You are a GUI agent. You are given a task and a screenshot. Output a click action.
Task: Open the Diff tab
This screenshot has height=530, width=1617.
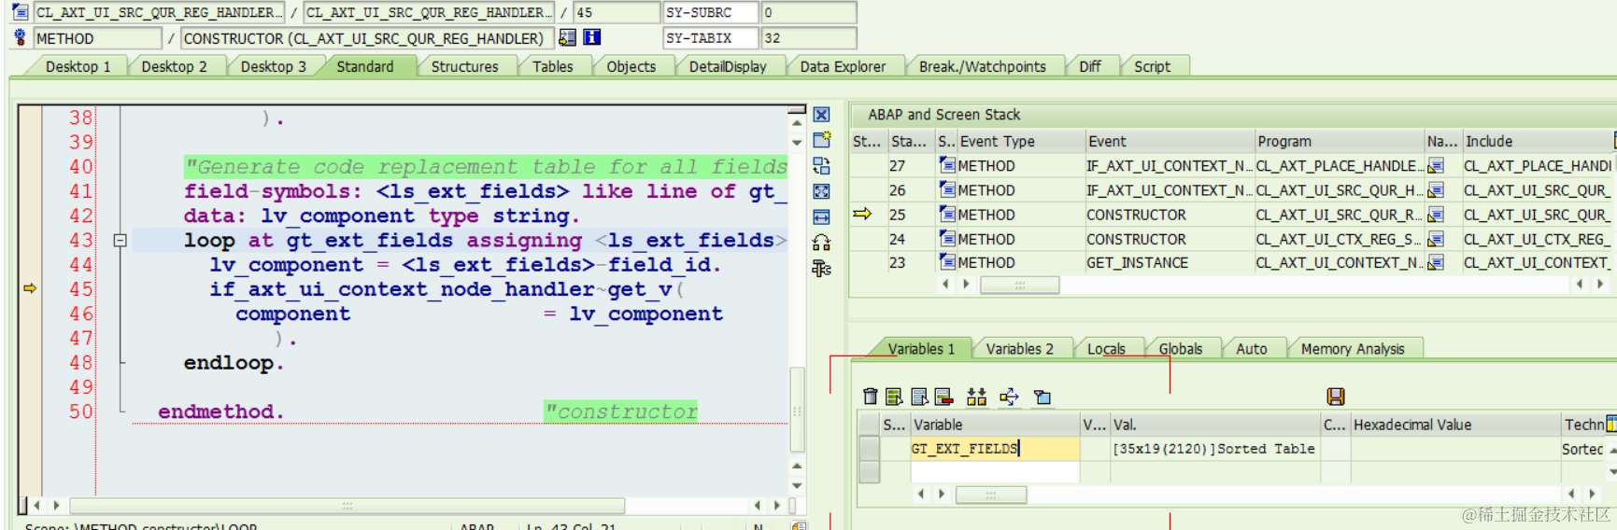1089,66
